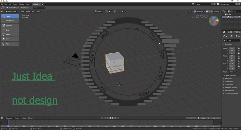Activate the Ruler tool
241x130 pixels.
coord(10,44)
